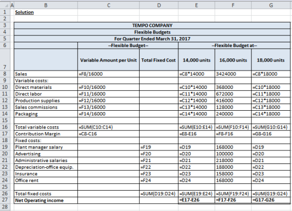Click the =C8-C16 contribution margin cell
This screenshot has width=292, height=211.
(108, 134)
